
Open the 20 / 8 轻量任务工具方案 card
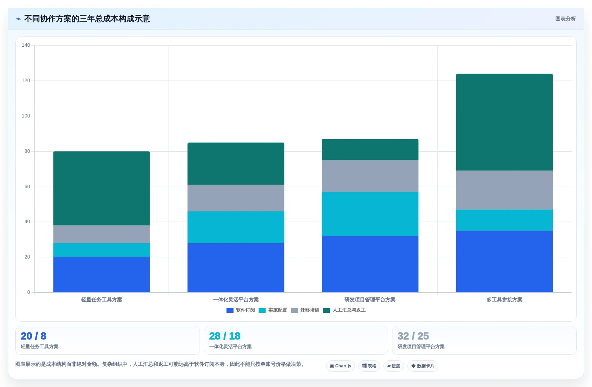[x=107, y=340]
